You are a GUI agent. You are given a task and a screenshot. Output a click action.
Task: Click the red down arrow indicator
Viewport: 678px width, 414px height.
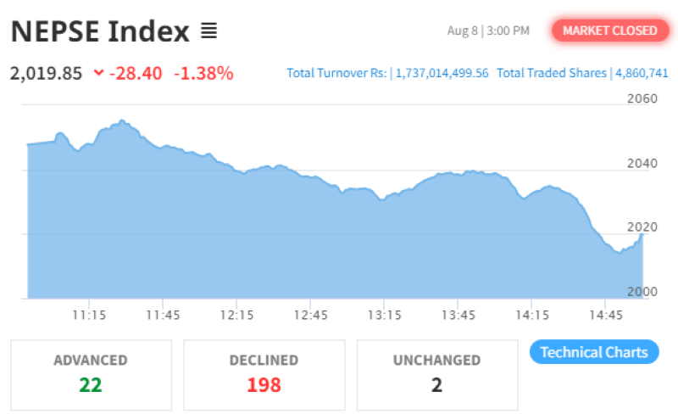point(99,73)
